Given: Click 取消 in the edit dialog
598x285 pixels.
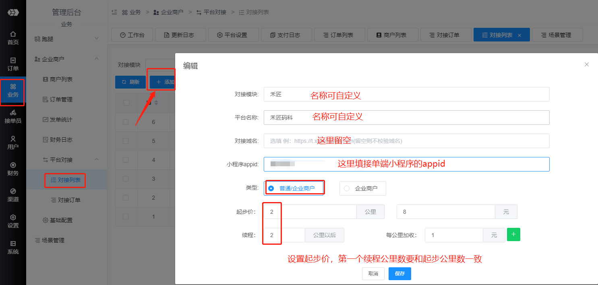Looking at the screenshot, I should [373, 274].
